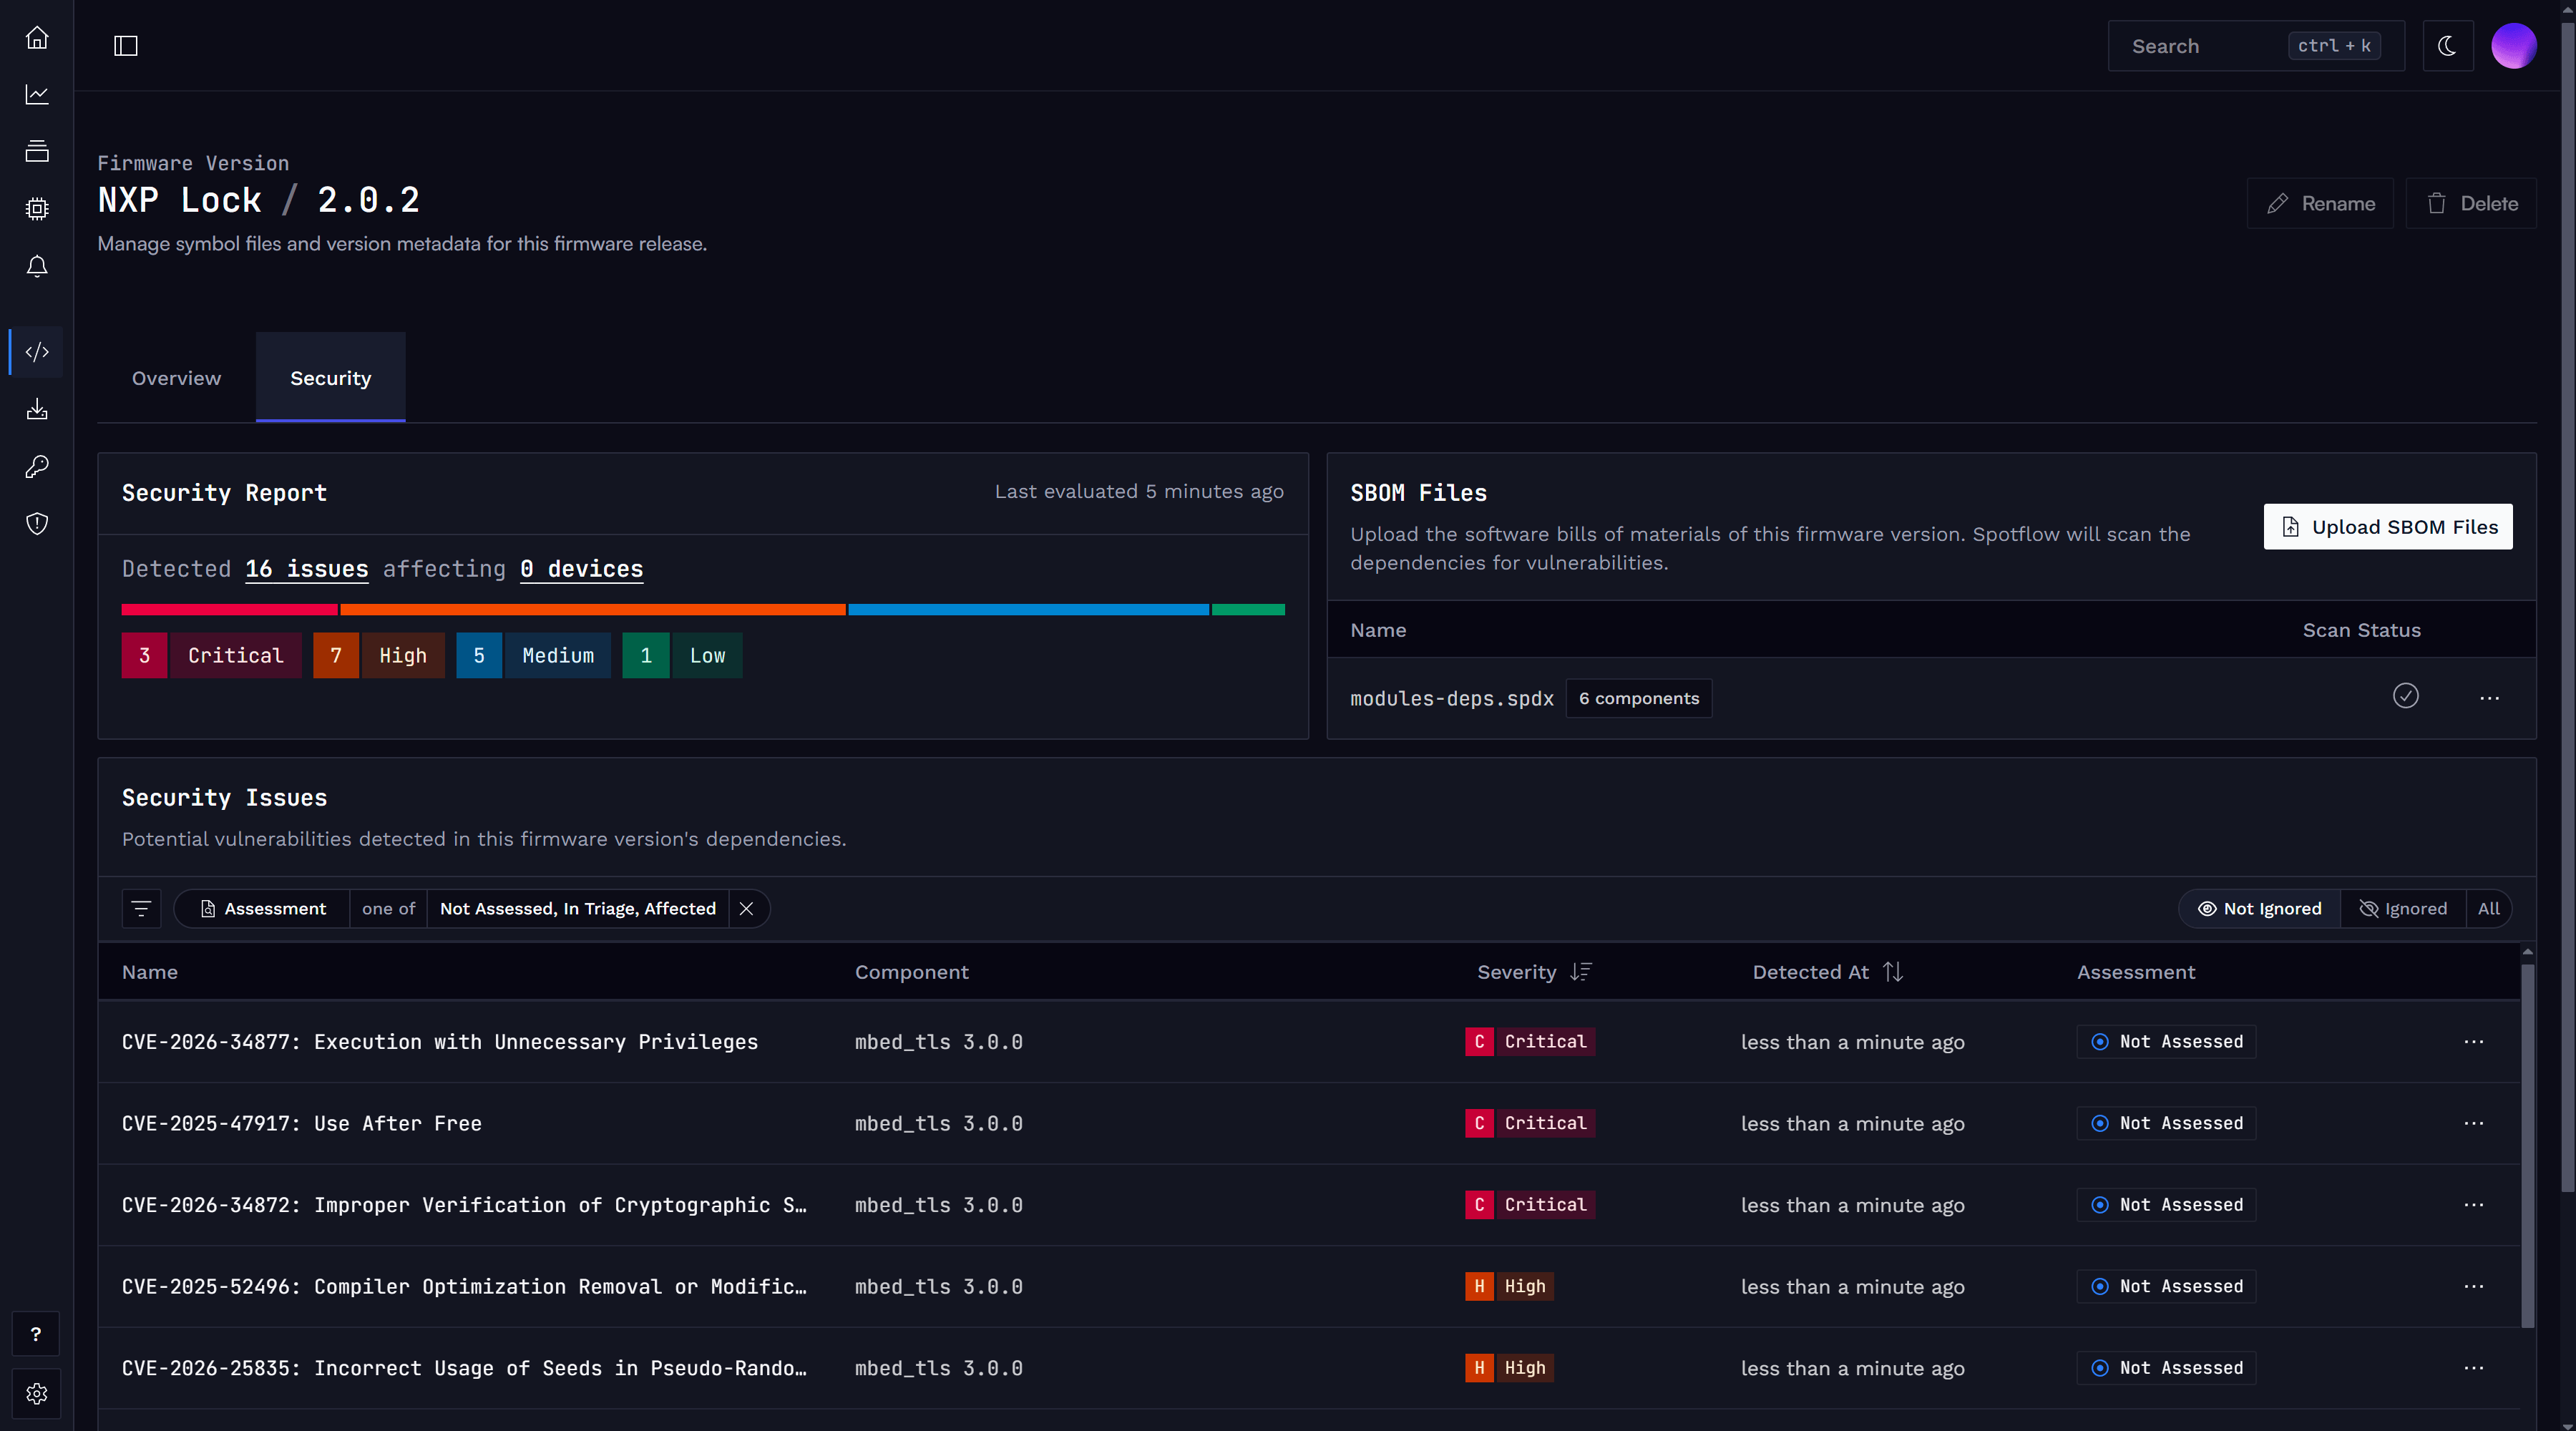Click the modules-deps.spdx file name
2576x1431 pixels.
[1451, 698]
